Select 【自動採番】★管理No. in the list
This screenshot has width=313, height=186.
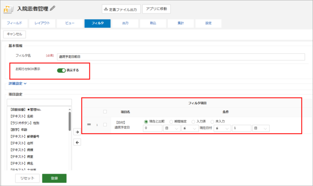[26, 110]
